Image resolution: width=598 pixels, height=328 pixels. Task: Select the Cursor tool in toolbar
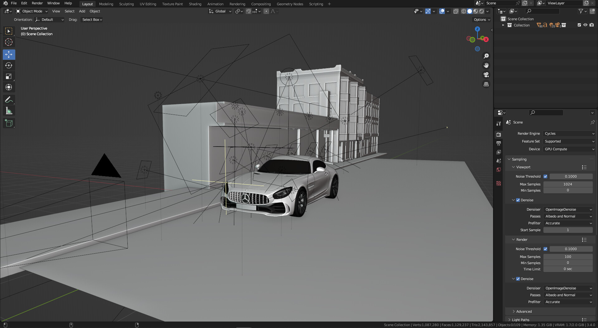click(9, 42)
